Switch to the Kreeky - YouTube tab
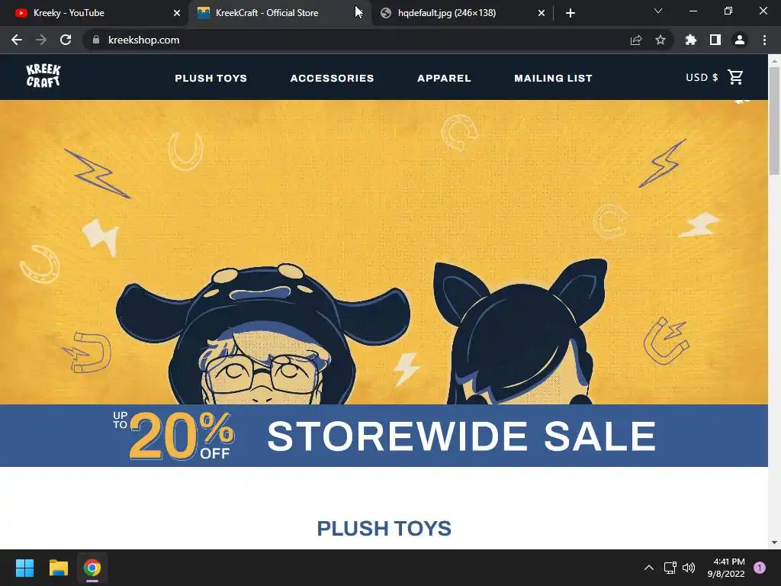 [x=93, y=13]
